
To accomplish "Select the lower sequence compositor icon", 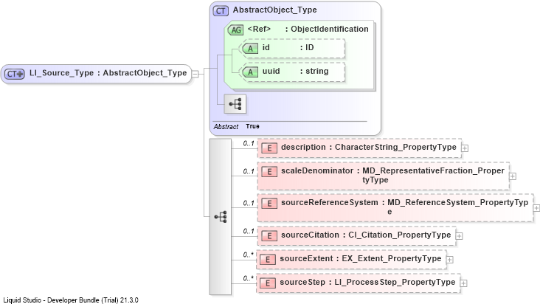I will (221, 217).
